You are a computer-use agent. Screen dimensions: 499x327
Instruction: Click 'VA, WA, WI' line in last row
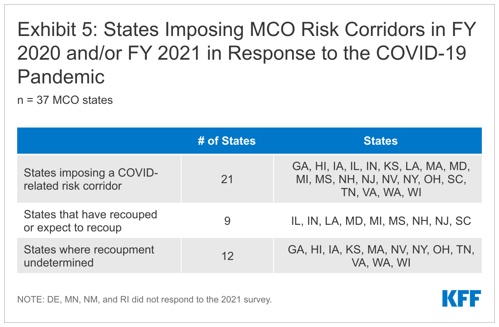tap(380, 263)
